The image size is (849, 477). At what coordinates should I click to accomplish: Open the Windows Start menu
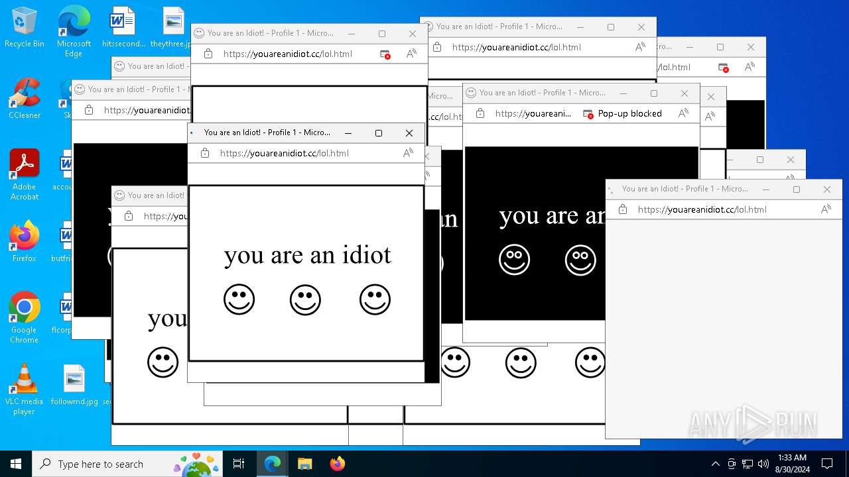16,464
